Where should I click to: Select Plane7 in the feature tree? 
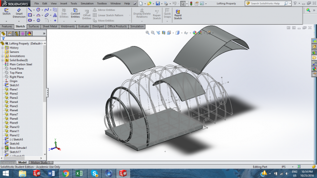pyautogui.click(x=13, y=114)
